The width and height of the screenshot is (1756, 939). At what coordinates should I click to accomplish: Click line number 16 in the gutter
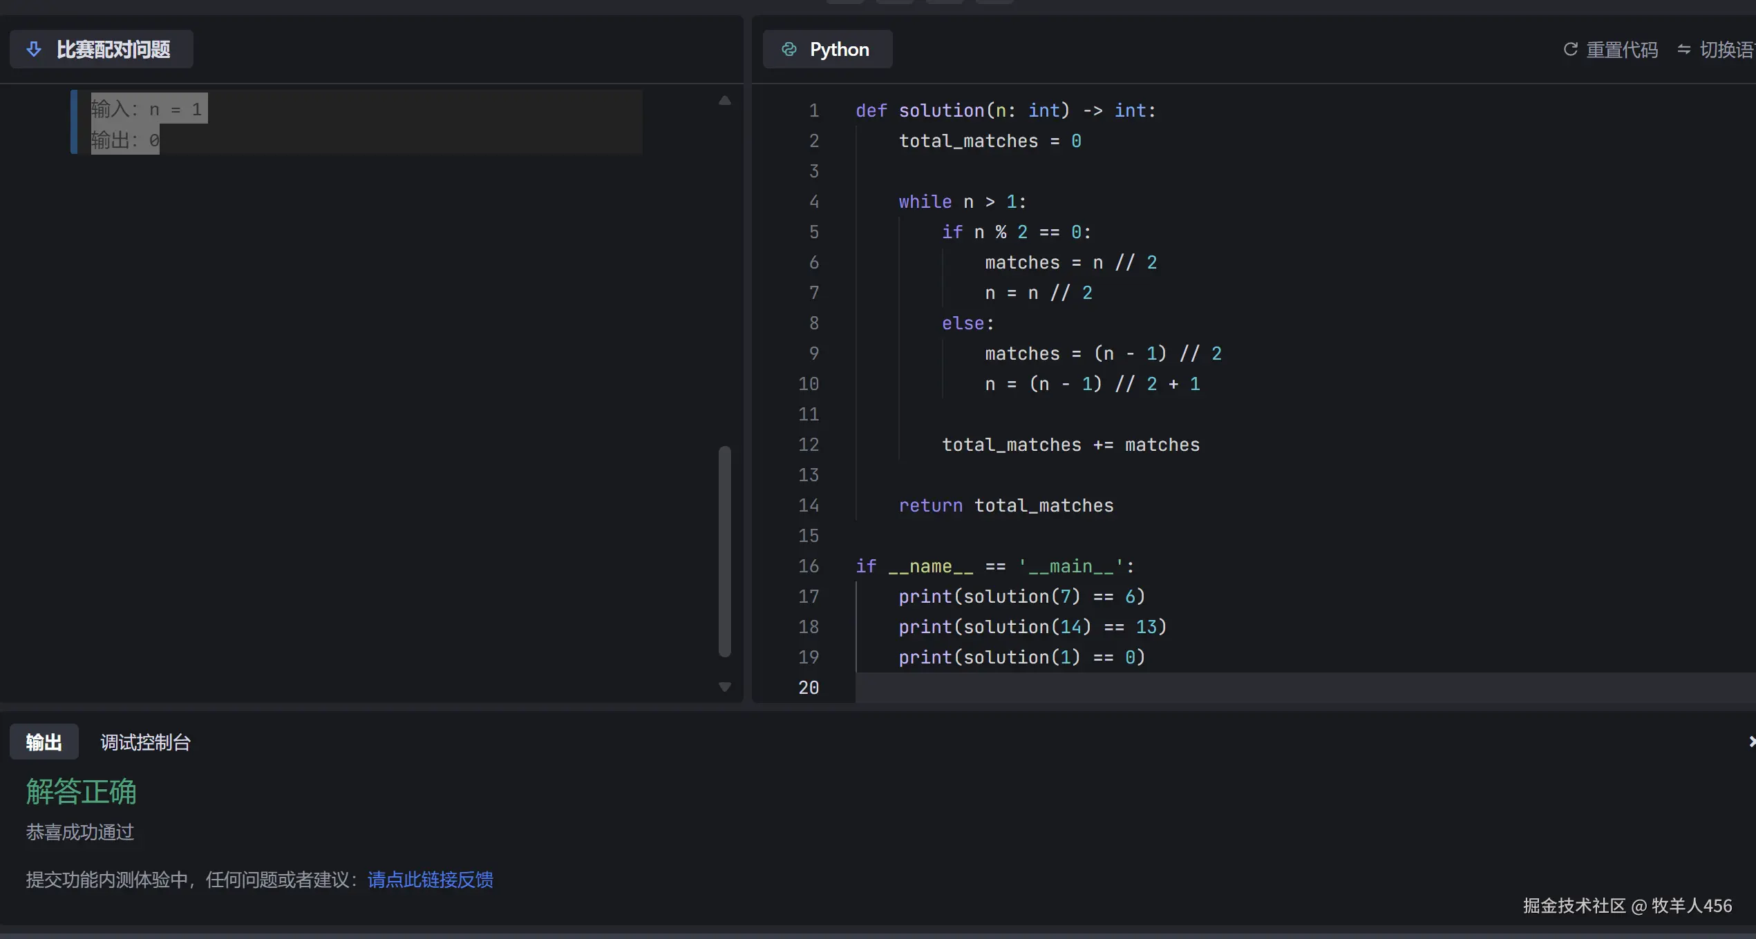808,566
